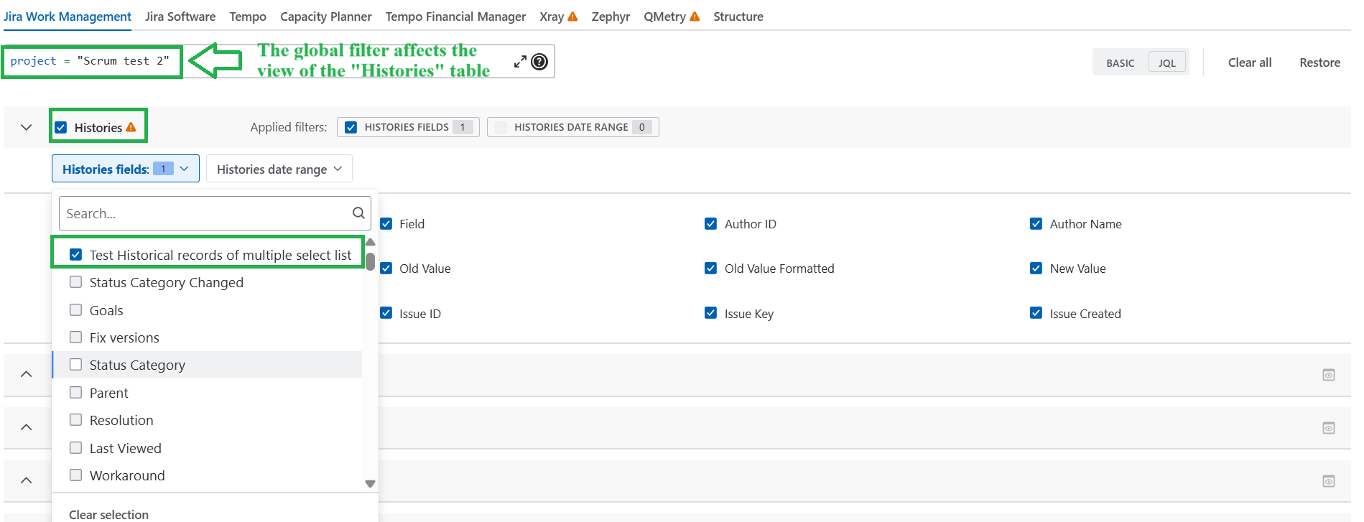Expand the JQL editor with arrows icon

click(x=520, y=62)
